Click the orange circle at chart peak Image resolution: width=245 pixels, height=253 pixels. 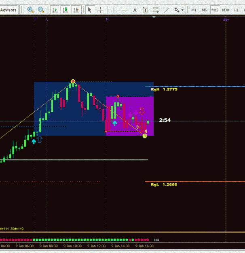[x=73, y=81]
